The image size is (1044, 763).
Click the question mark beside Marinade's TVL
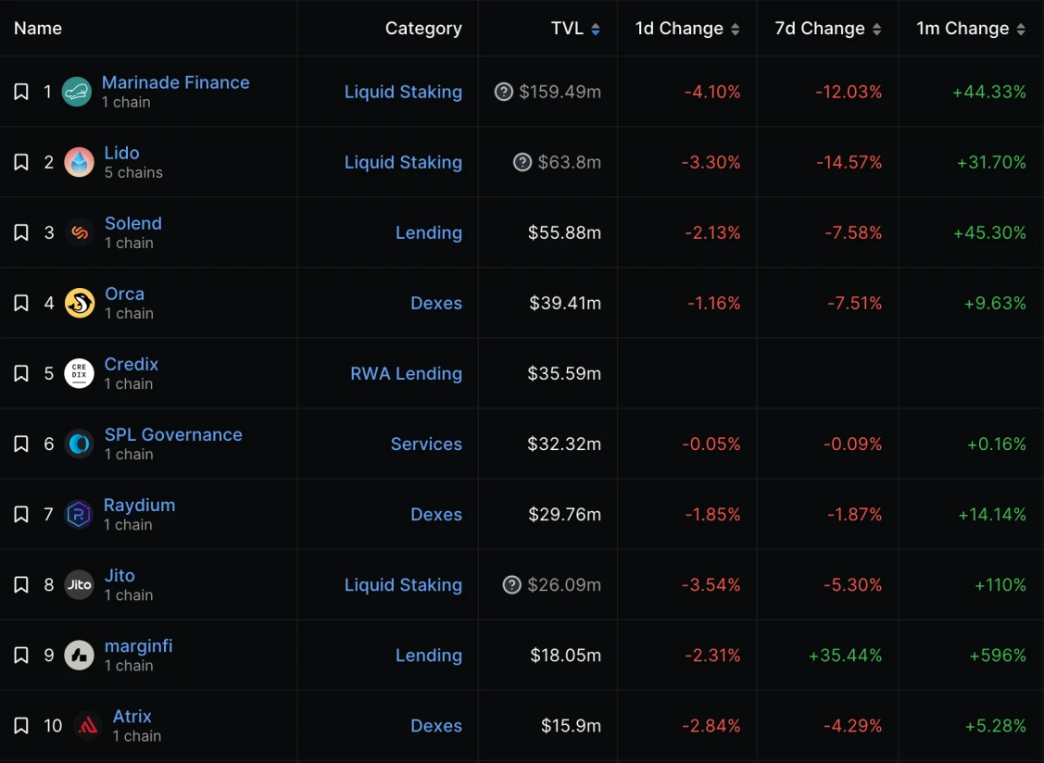[504, 92]
